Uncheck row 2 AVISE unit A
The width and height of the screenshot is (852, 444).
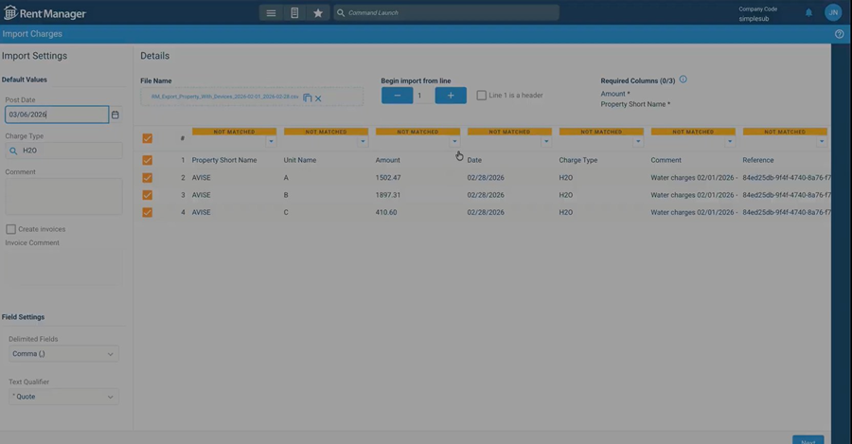147,178
